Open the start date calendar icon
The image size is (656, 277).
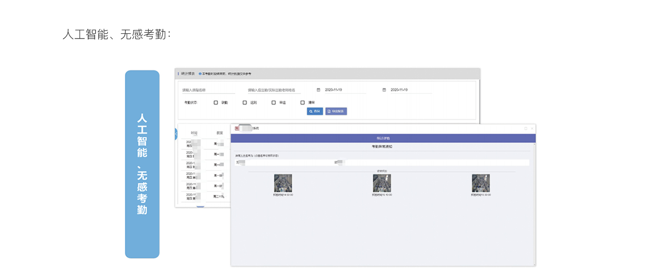click(318, 90)
